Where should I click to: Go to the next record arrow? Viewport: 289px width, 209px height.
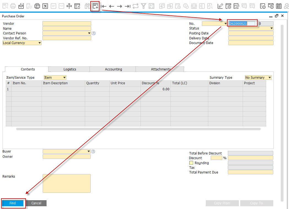[120, 6]
